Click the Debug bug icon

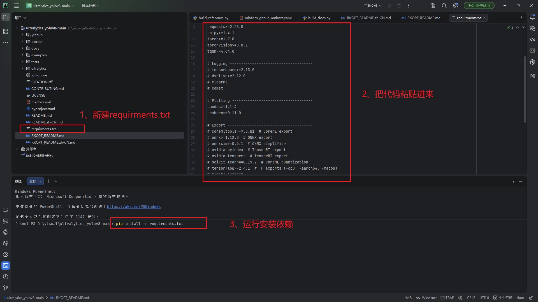pyautogui.click(x=399, y=6)
